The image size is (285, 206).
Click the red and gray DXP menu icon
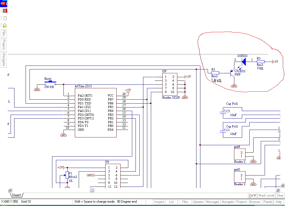5,11
